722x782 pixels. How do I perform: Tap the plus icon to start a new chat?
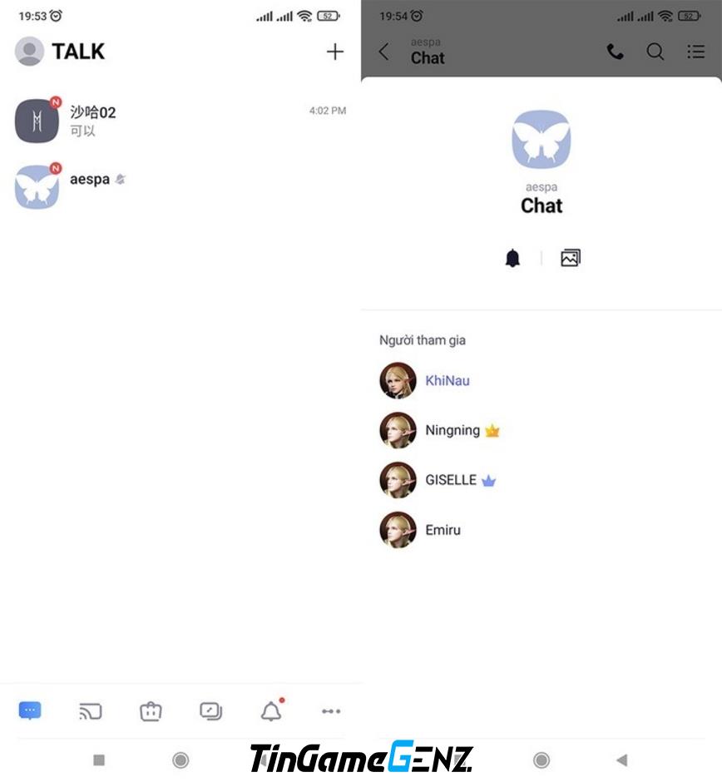pyautogui.click(x=335, y=52)
